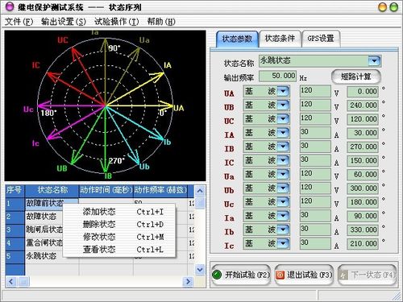Click the UC phase field showing 120.000
The height and width of the screenshot is (302, 403).
pyautogui.click(x=363, y=119)
